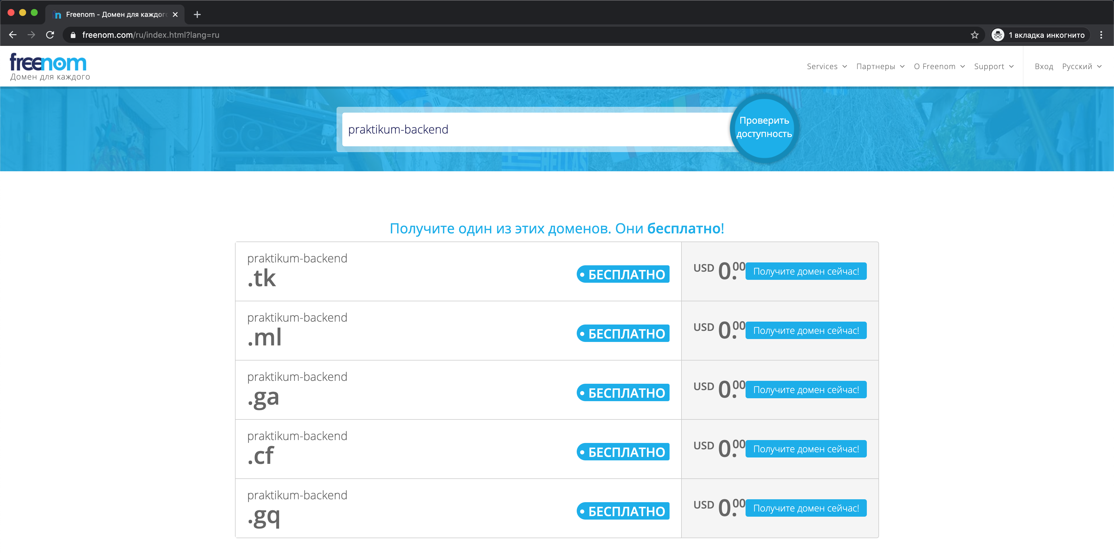Click the USD 0.00 price for .ml
This screenshot has height=555, width=1114.
[x=719, y=331]
